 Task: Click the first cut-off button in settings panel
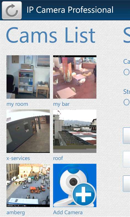pos(126,135)
